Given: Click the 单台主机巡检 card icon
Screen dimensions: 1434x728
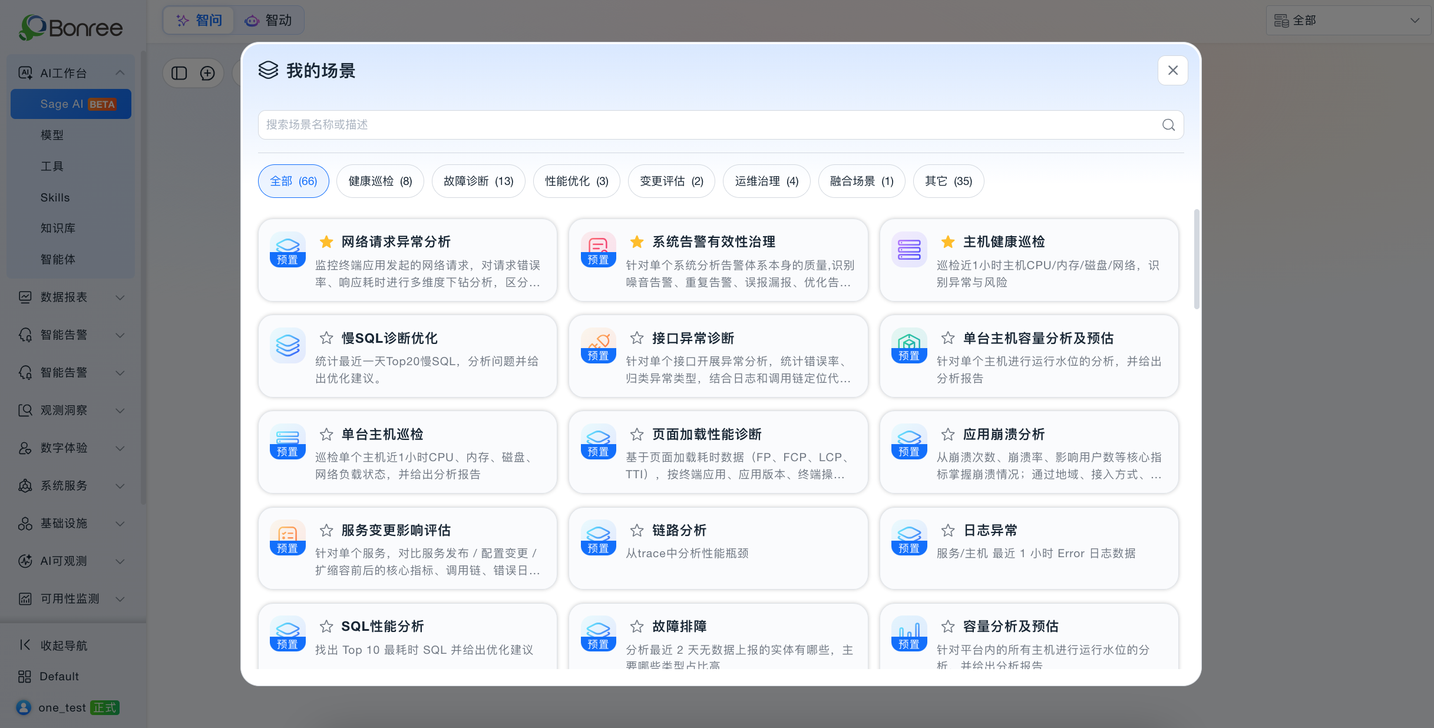Looking at the screenshot, I should tap(288, 441).
